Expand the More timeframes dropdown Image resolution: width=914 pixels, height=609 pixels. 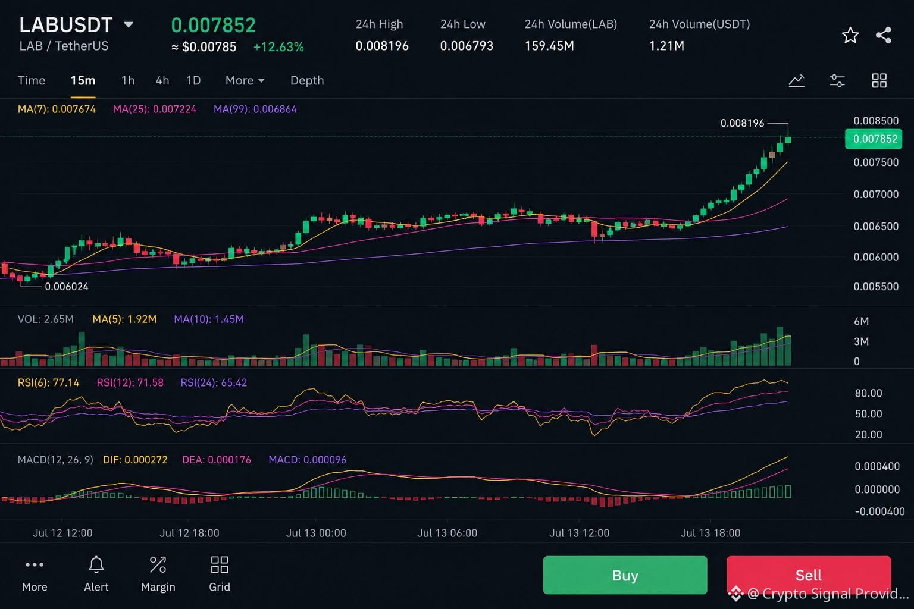(245, 80)
